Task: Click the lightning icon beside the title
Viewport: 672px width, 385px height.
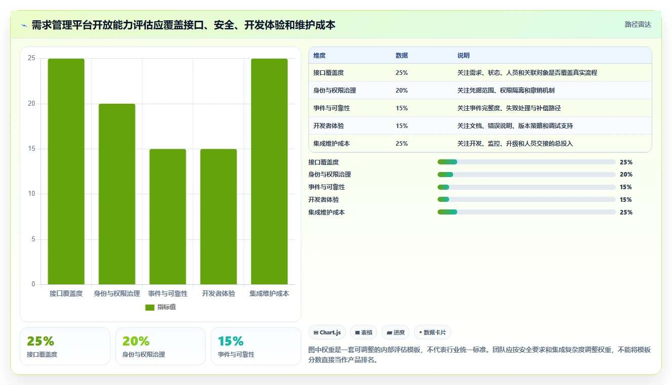Action: point(24,25)
